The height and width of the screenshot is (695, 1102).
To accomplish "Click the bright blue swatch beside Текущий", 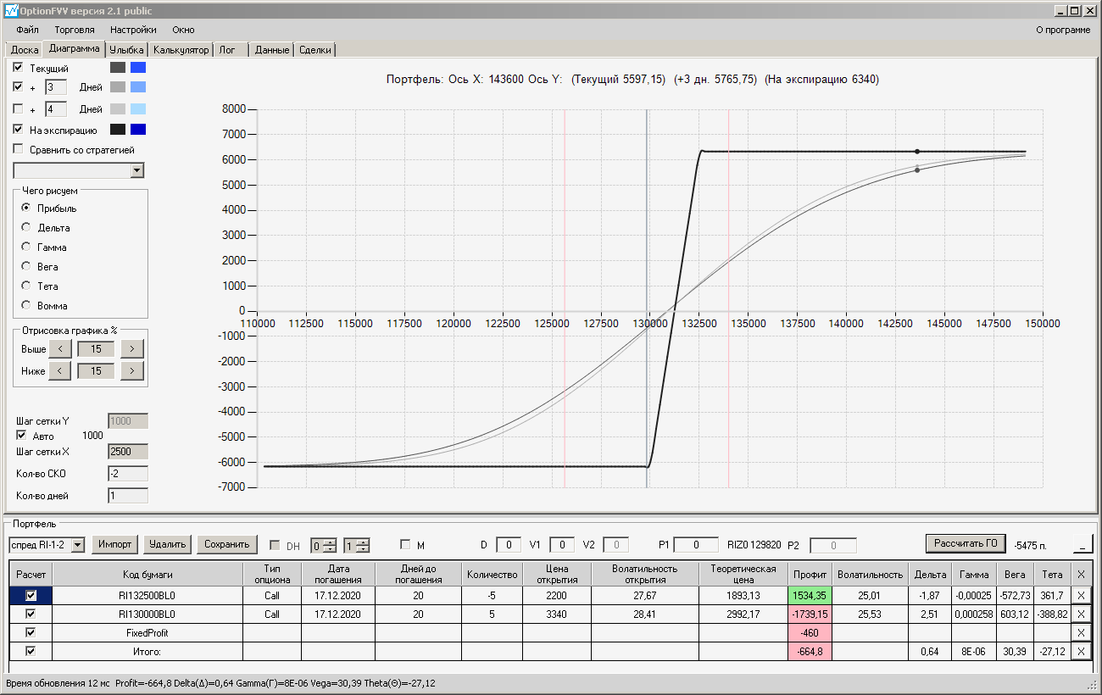I will [x=138, y=68].
